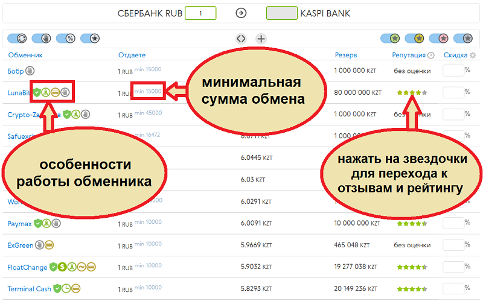Viewport: 483px width, 304px height.
Task: Toggle the grey star reputation filter
Action: point(463,39)
